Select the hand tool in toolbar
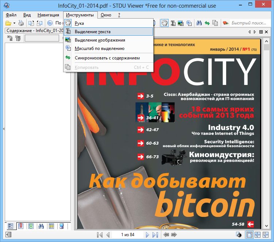The height and width of the screenshot is (242, 274). 165,23
